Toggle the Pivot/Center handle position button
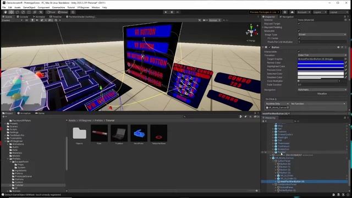The width and height of the screenshot is (352, 198). click(x=51, y=12)
